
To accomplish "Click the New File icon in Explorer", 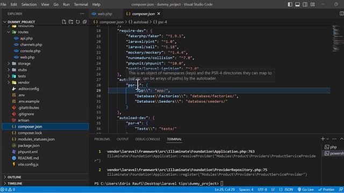I will click(x=64, y=22).
